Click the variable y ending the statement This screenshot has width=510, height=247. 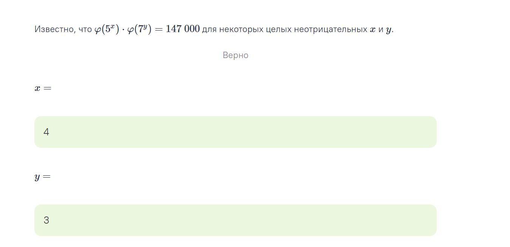[388, 30]
